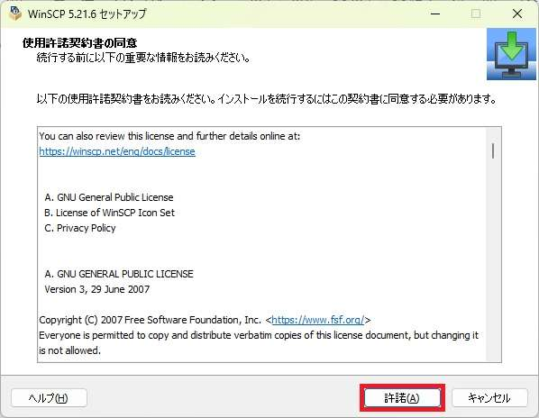Click the "C. Privacy Policy" line

(79, 228)
